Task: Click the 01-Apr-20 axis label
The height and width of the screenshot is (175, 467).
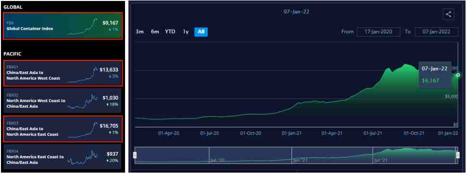Action: 169,133
